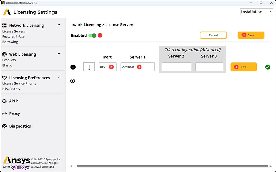Click the right arrow of horizontal scrollbar

270,166
